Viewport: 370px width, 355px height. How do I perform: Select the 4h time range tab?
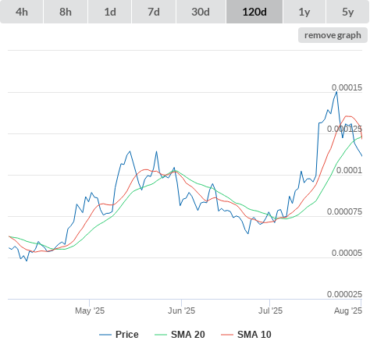[x=22, y=12]
